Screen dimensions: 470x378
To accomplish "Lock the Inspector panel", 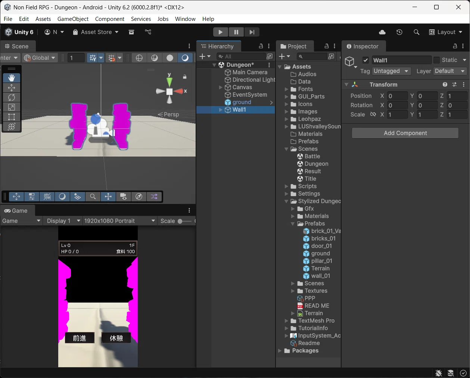I will (455, 46).
